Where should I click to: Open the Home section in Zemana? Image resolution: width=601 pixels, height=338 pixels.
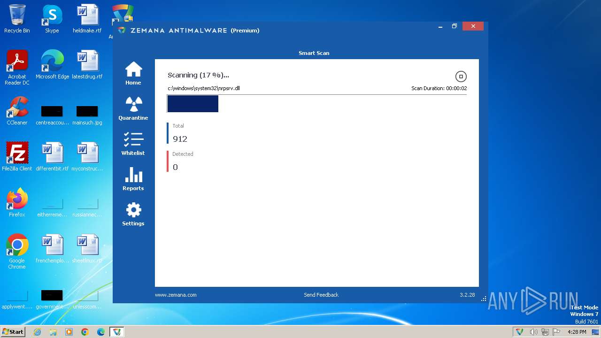(133, 73)
